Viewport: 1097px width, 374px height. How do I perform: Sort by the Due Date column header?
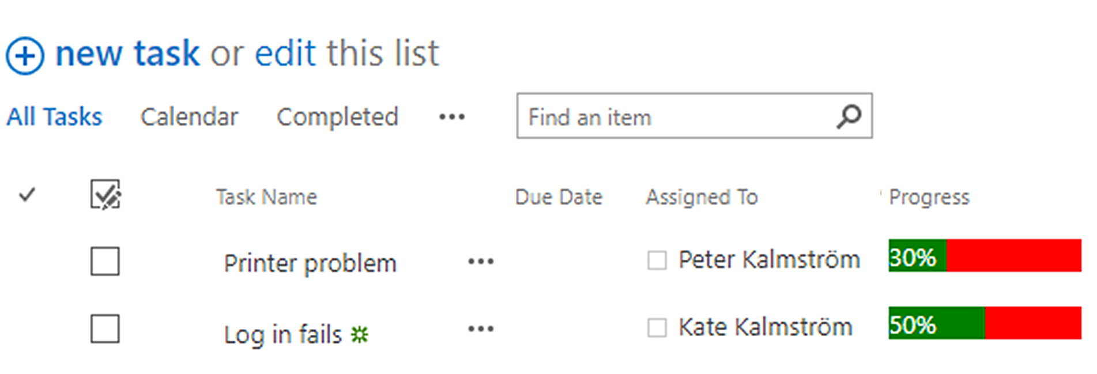tap(558, 197)
